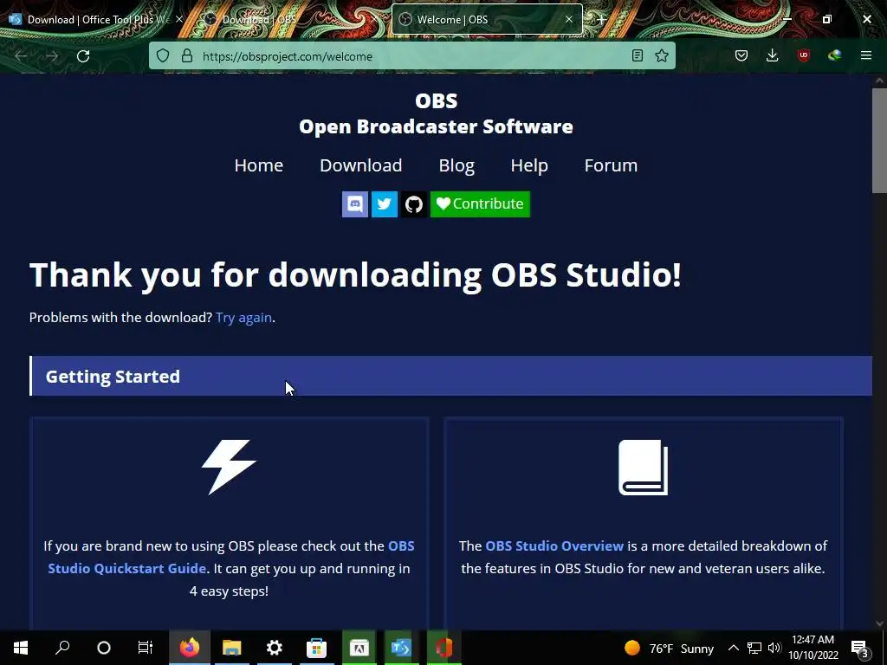
Task: Open the OBS Twitter icon link
Action: click(384, 204)
